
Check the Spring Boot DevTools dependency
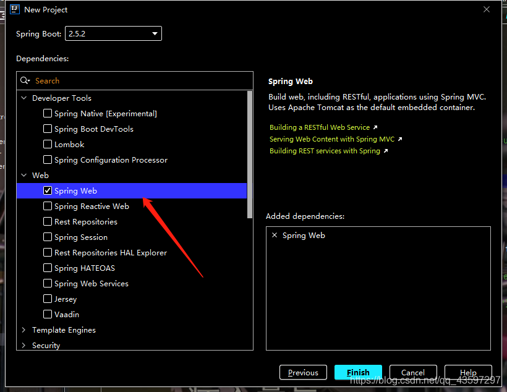point(48,129)
